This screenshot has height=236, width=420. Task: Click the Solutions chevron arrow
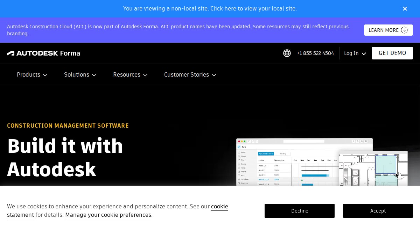[x=94, y=75]
